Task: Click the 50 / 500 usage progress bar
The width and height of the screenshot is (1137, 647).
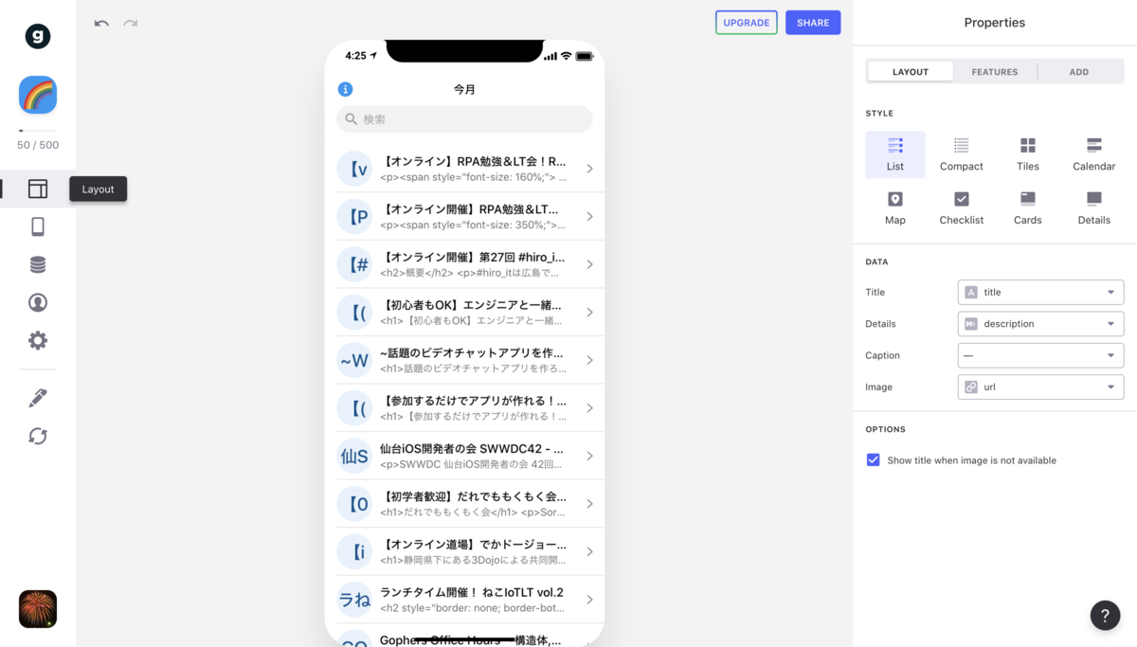Action: point(38,131)
